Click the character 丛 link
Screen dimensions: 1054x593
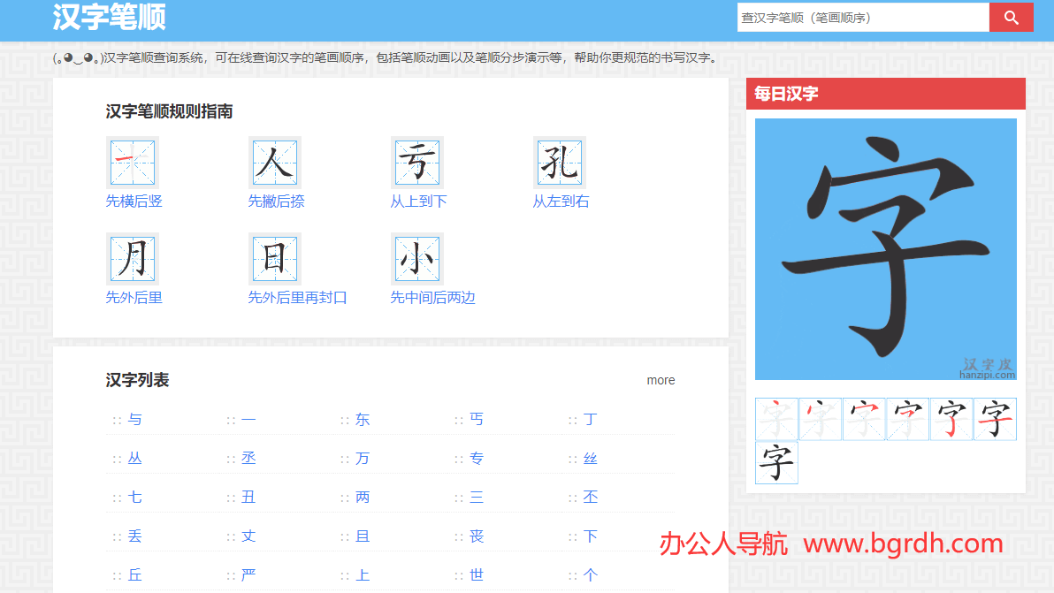134,458
